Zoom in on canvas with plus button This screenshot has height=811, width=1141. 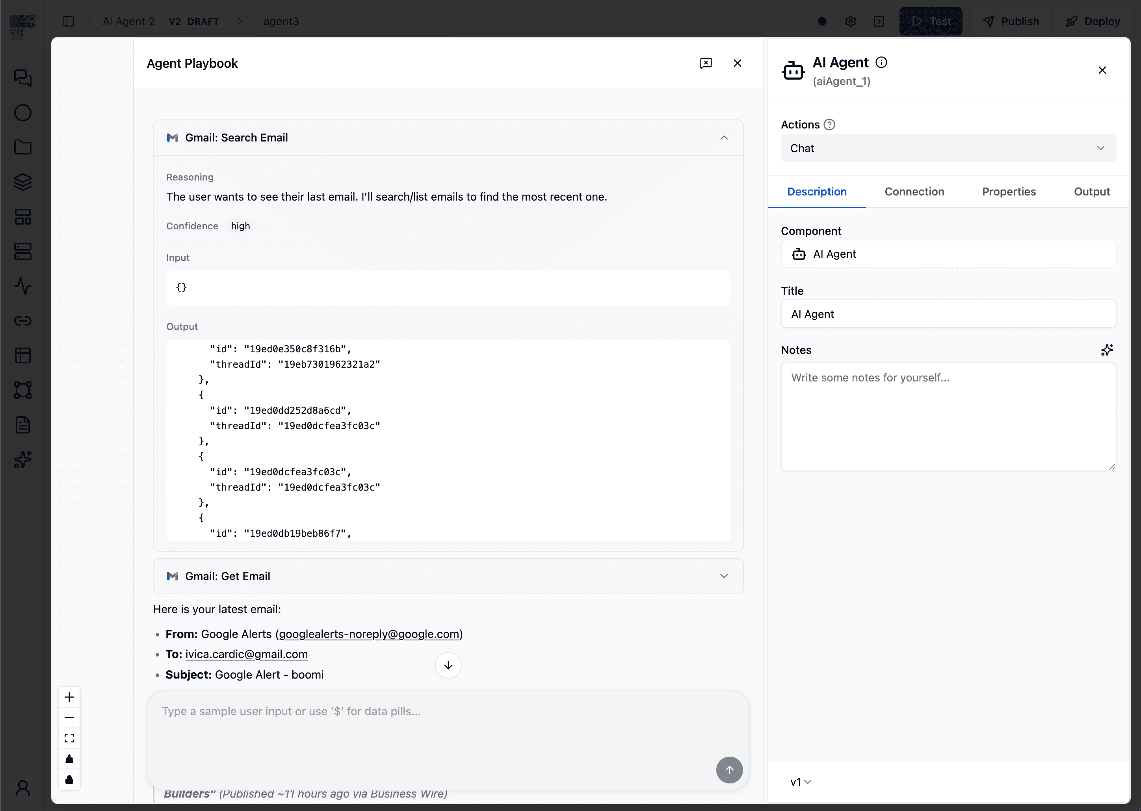point(69,697)
